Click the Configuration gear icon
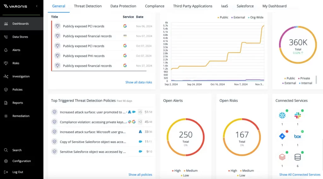Screen dimensions: 323x179 [x=6, y=161]
